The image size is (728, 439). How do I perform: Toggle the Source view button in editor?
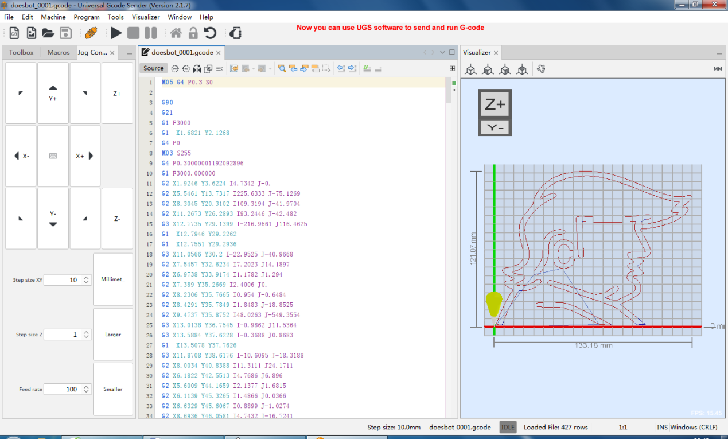click(153, 68)
